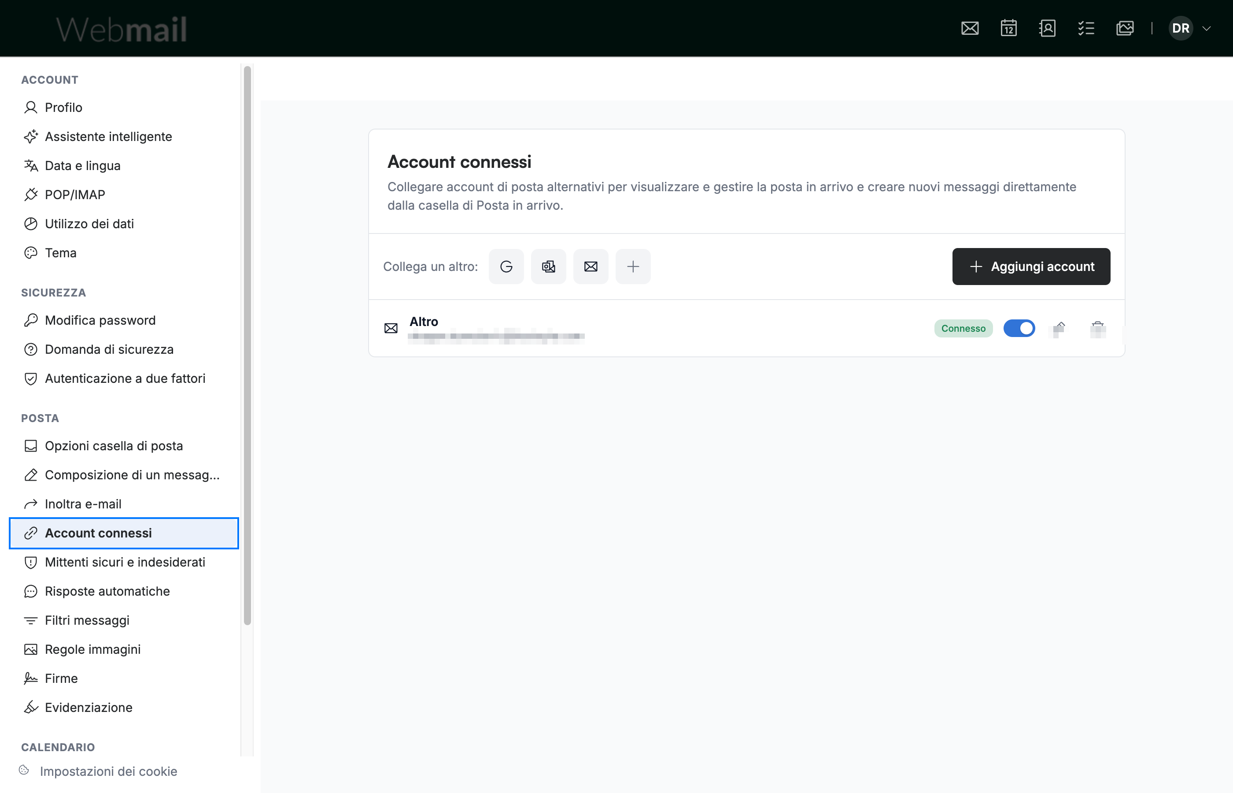Open POP/IMAP settings

pos(124,195)
